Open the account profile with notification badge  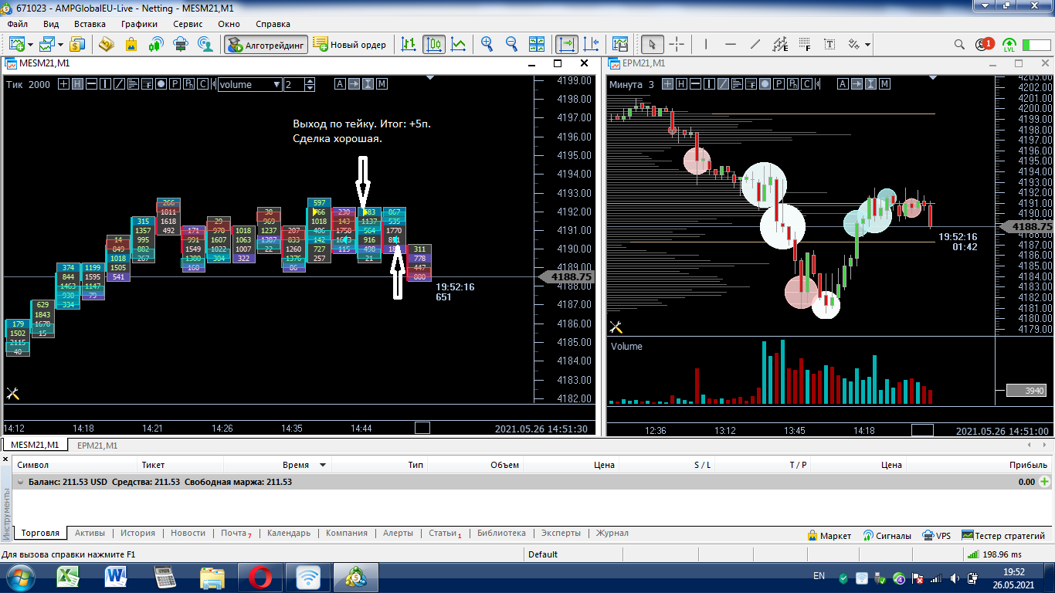[x=983, y=44]
